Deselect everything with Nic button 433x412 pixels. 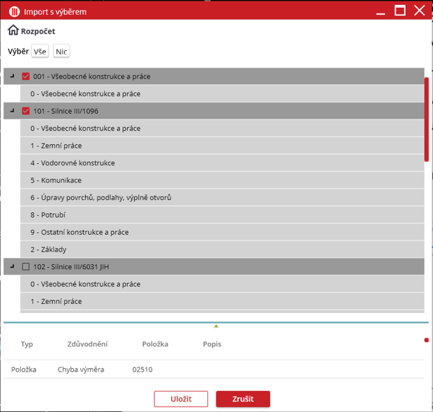tap(61, 52)
